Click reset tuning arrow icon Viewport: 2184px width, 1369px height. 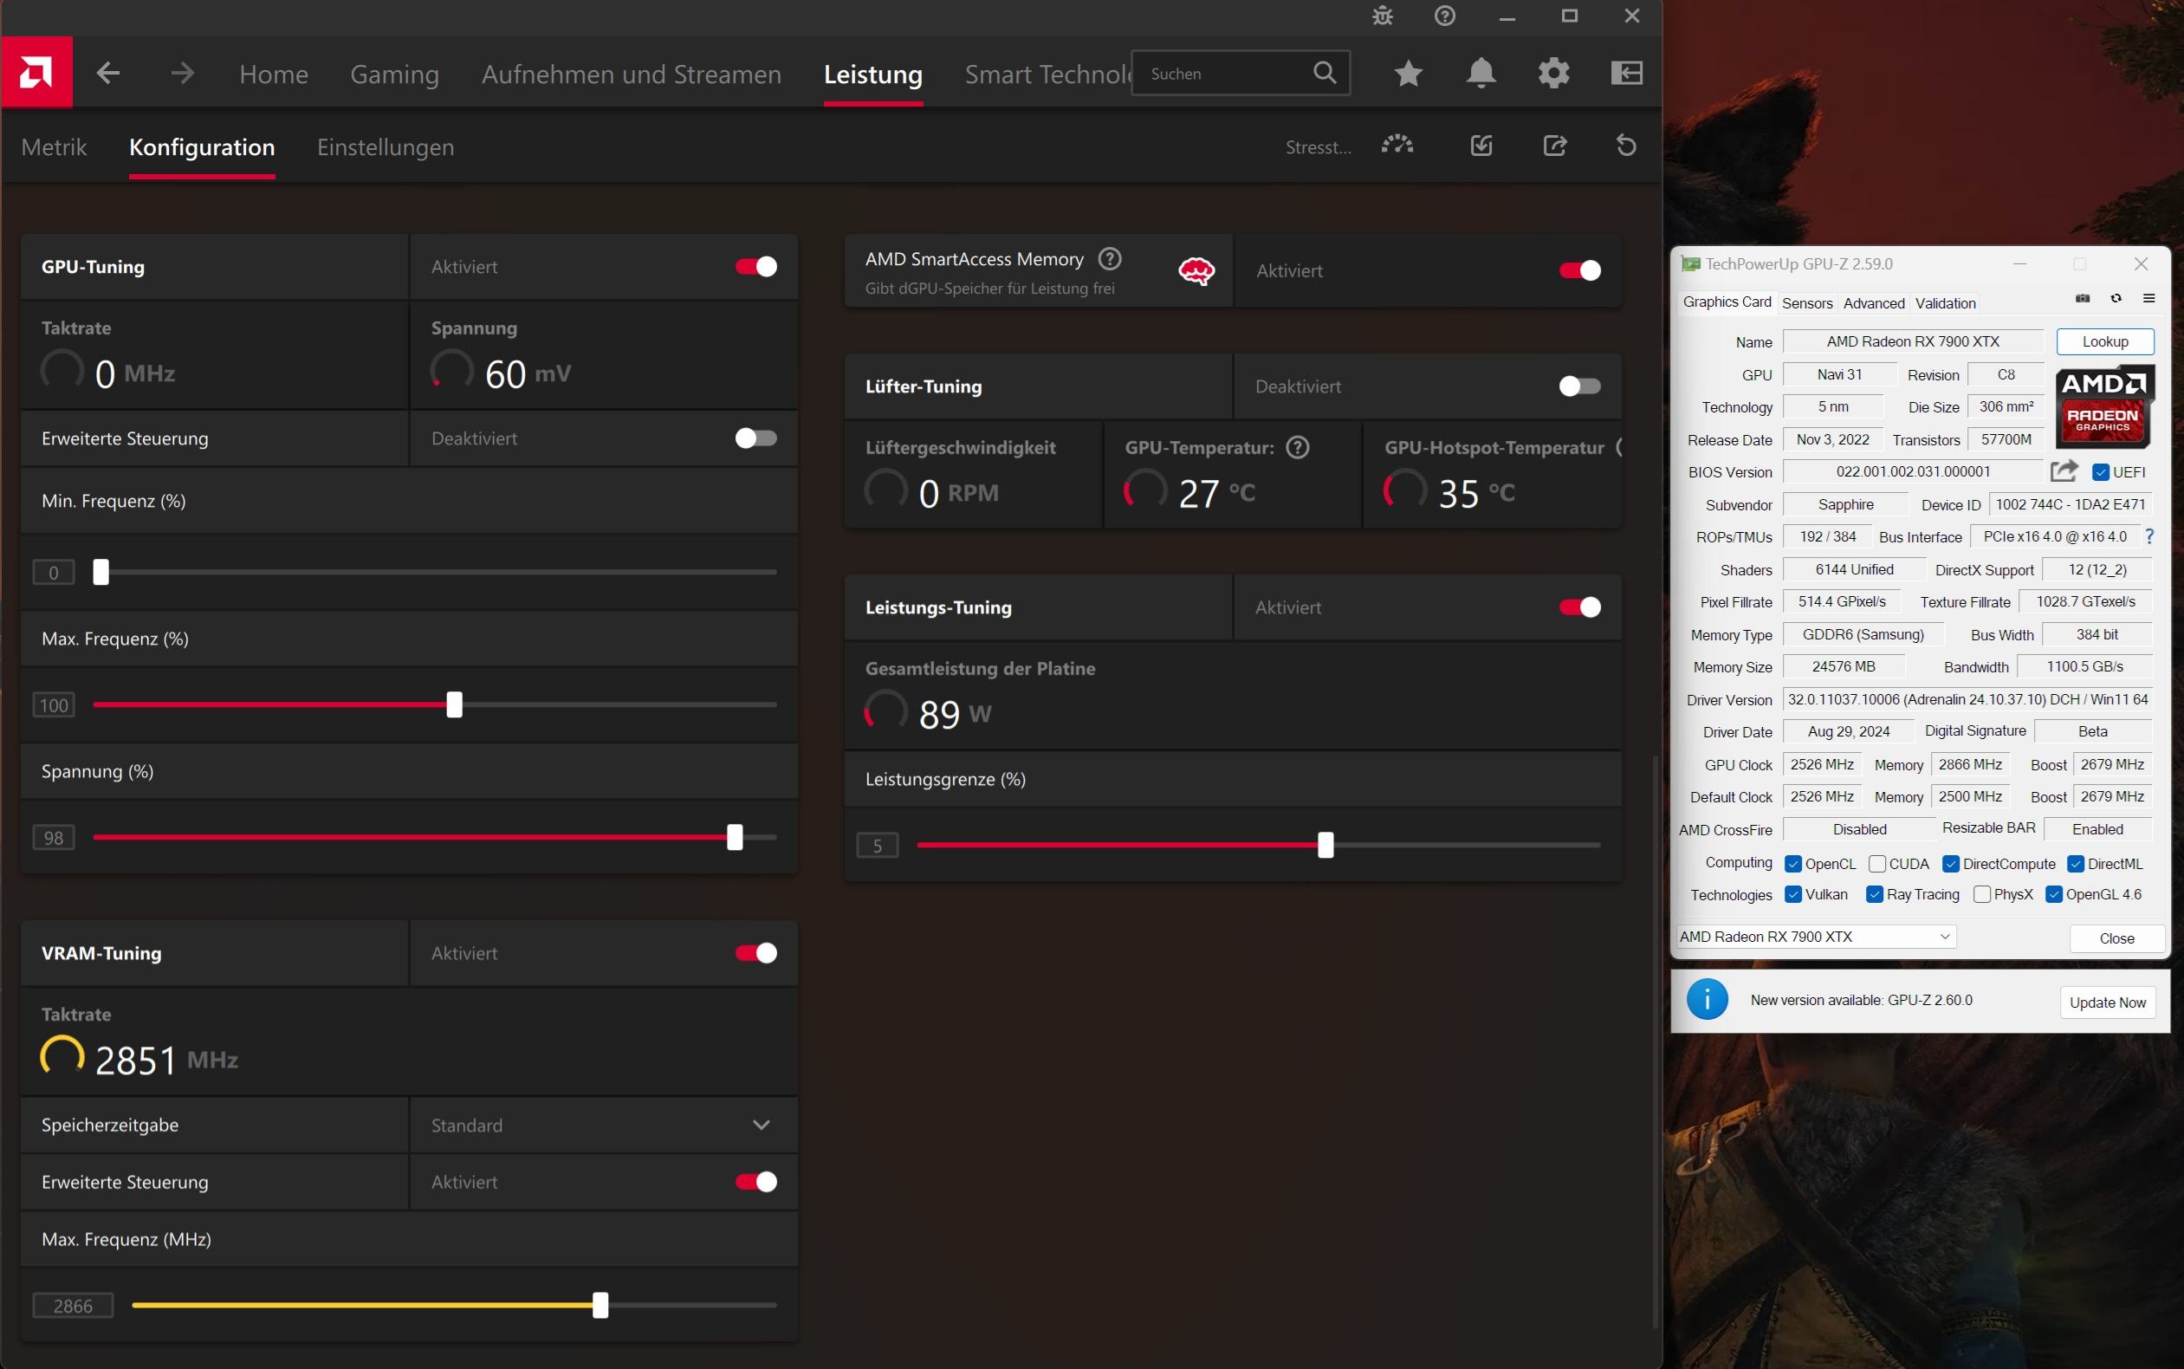[x=1626, y=146]
